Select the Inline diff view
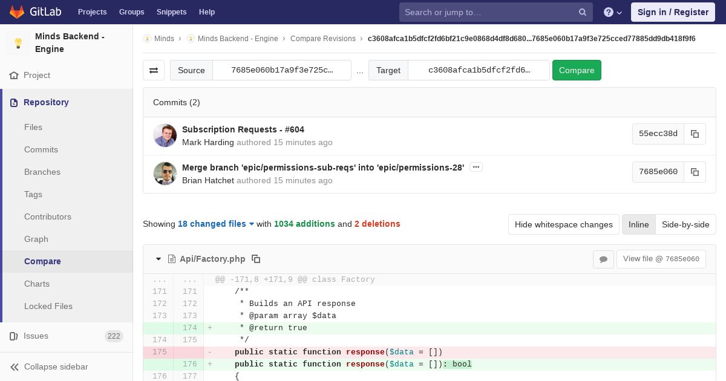The image size is (726, 381). pos(638,224)
